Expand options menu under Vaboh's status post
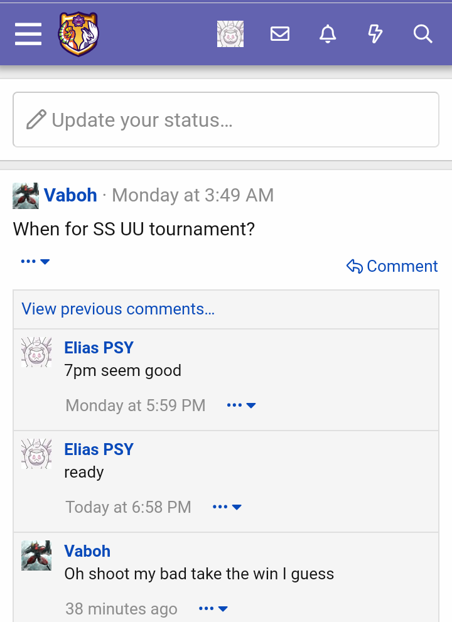The width and height of the screenshot is (452, 622). [x=35, y=261]
